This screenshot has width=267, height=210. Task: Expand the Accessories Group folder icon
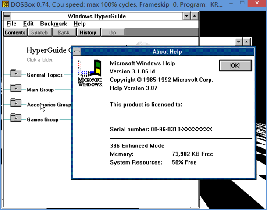(16, 103)
